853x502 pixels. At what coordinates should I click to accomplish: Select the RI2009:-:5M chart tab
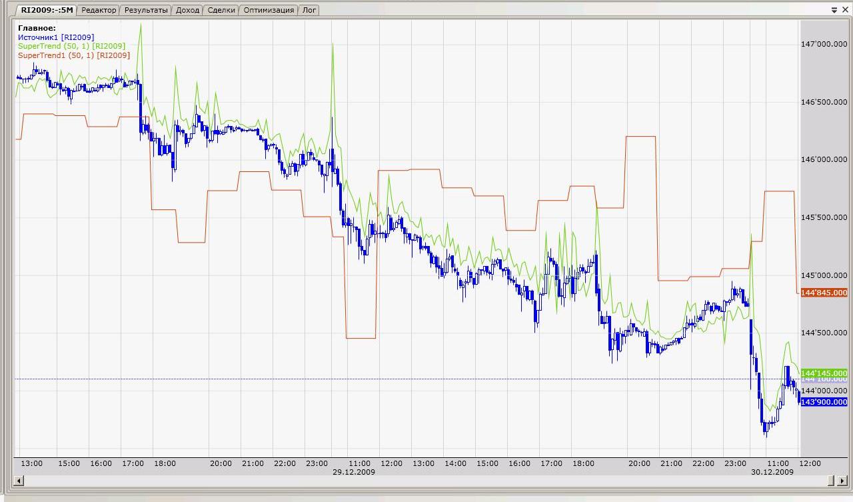pyautogui.click(x=46, y=10)
